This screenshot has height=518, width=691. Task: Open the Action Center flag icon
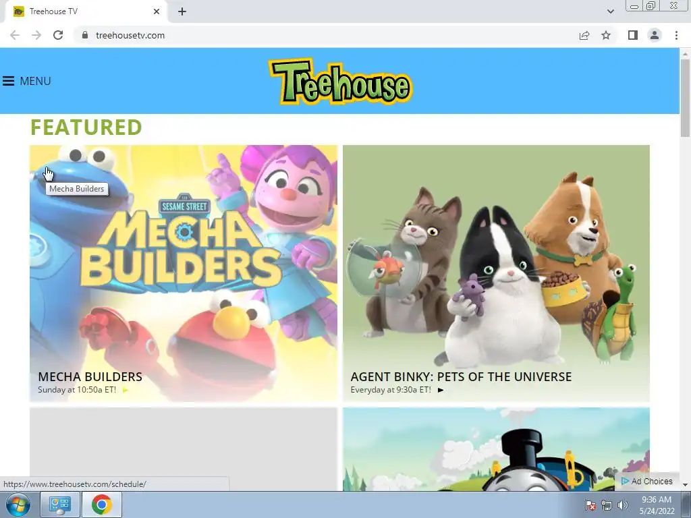(x=590, y=505)
